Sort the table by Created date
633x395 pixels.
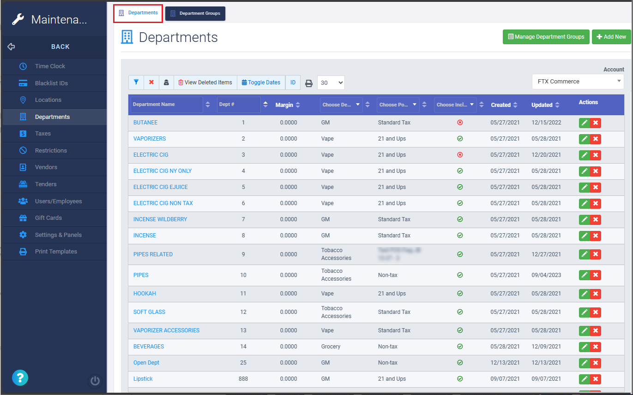[x=515, y=105]
